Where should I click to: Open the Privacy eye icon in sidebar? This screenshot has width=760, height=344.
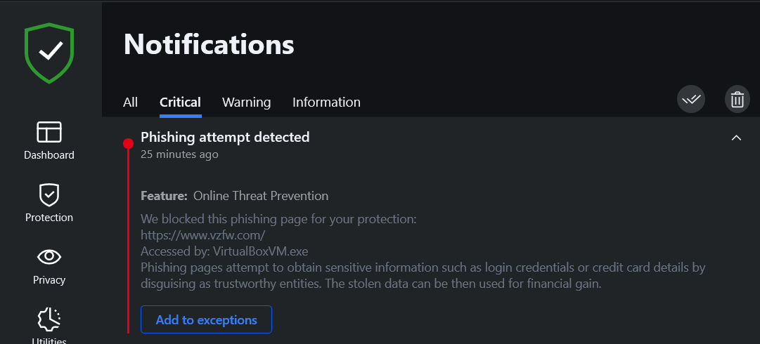49,257
